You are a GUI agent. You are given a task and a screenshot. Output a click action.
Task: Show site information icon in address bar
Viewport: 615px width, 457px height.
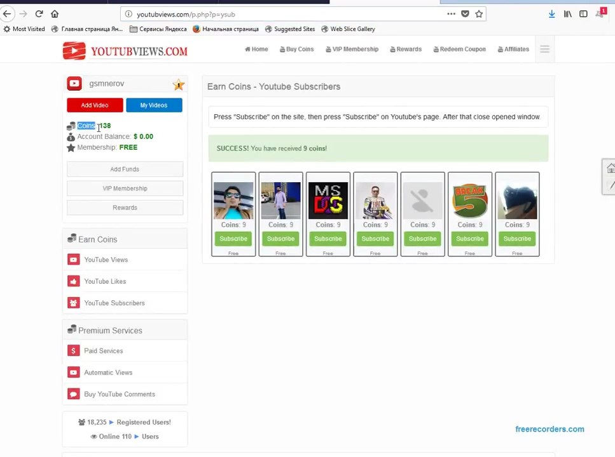coord(128,14)
